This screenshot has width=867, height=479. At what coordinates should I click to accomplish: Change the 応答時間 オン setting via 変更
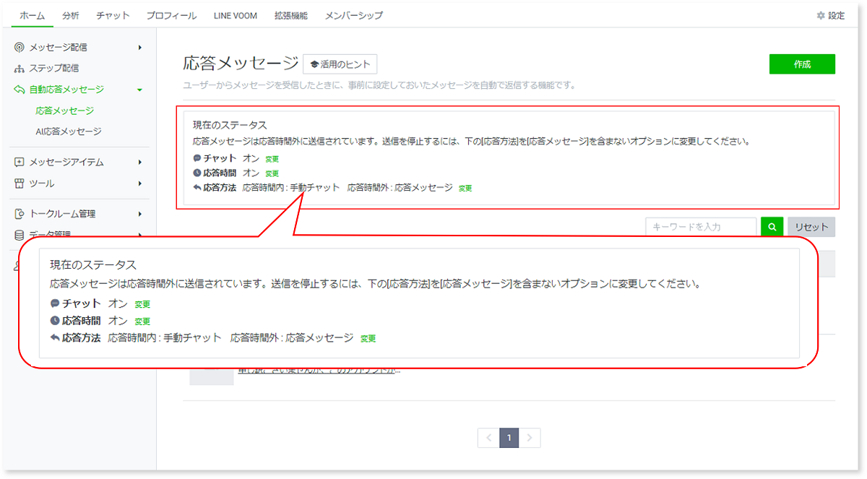(x=272, y=173)
